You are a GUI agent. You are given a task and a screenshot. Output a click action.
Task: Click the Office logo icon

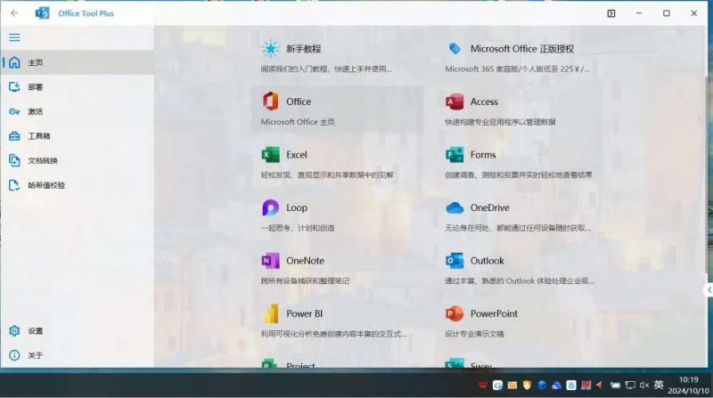pos(270,102)
